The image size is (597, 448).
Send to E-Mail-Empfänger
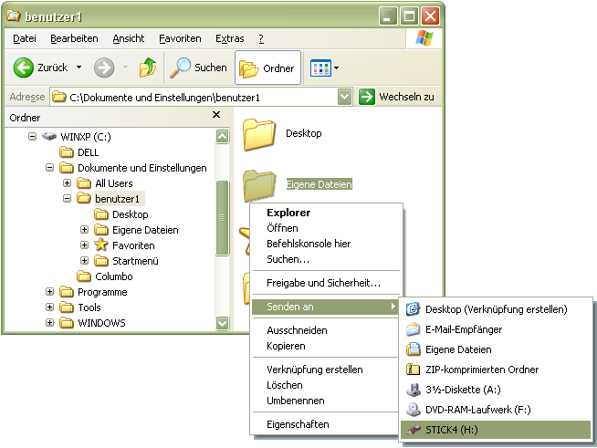coord(496,329)
